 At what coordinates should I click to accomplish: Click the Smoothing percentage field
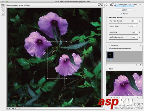[134, 32]
